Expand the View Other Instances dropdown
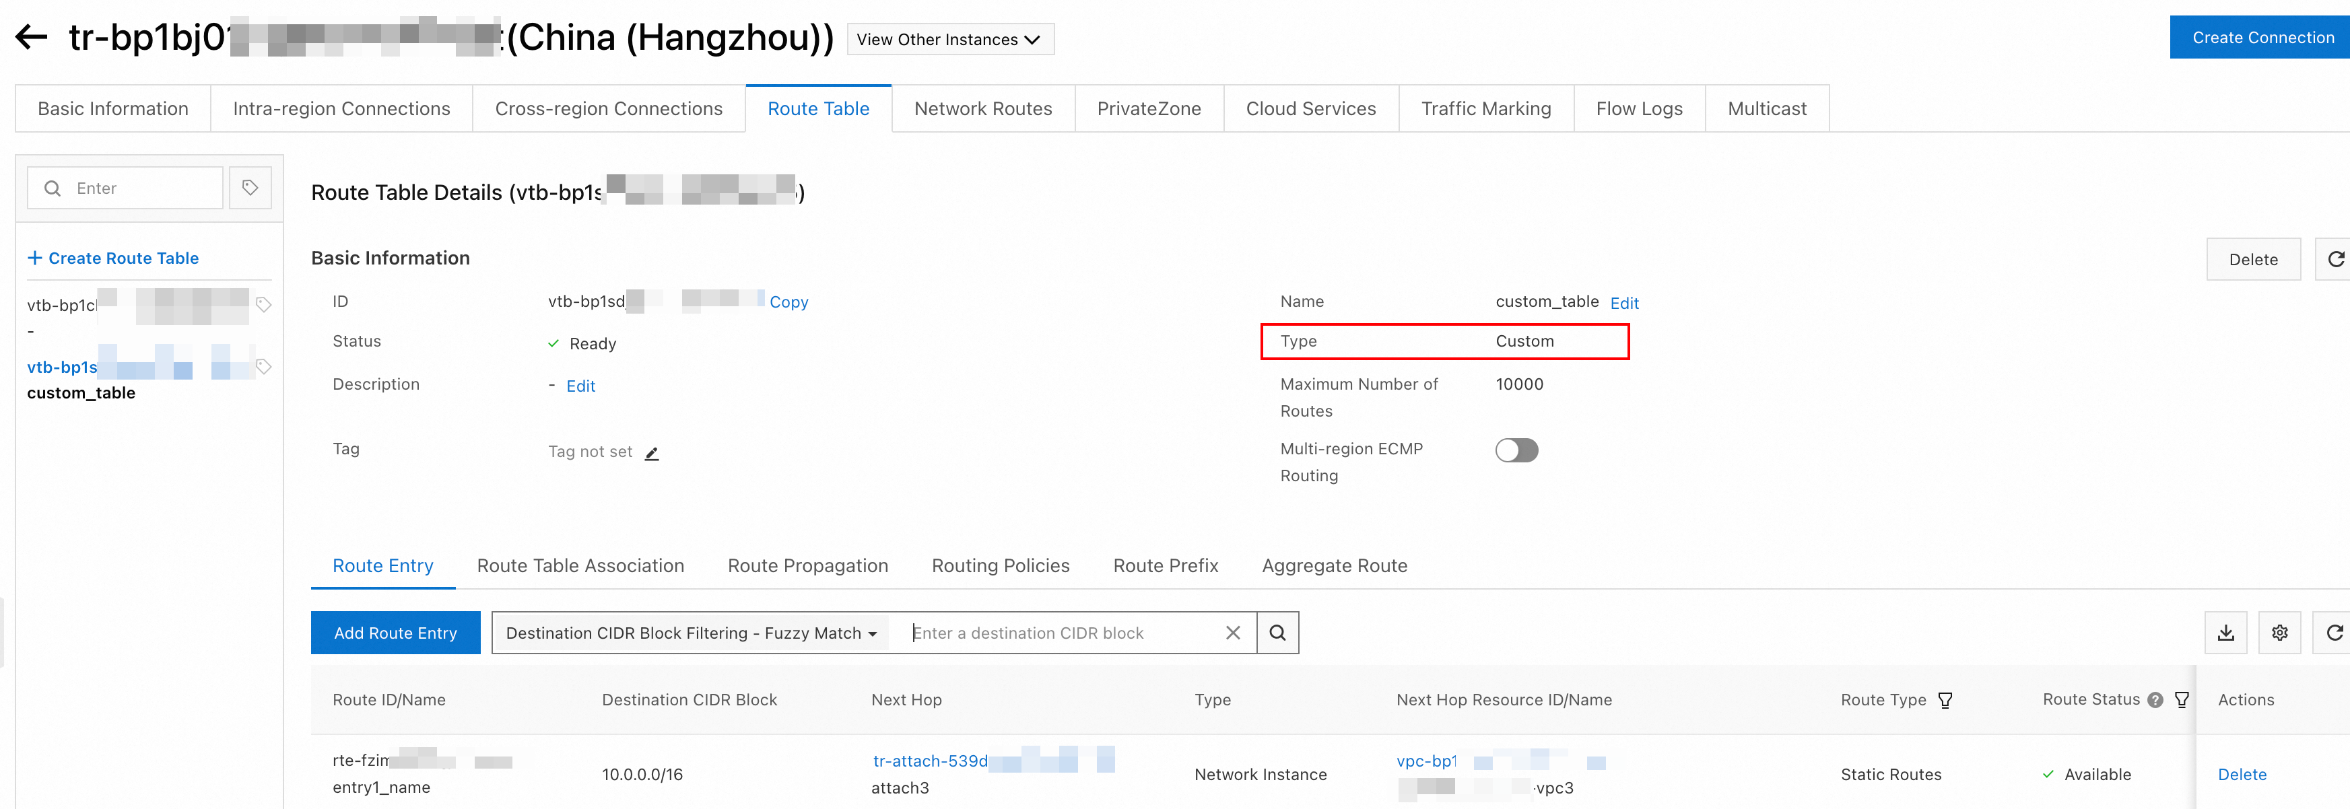2350x809 pixels. 949,39
